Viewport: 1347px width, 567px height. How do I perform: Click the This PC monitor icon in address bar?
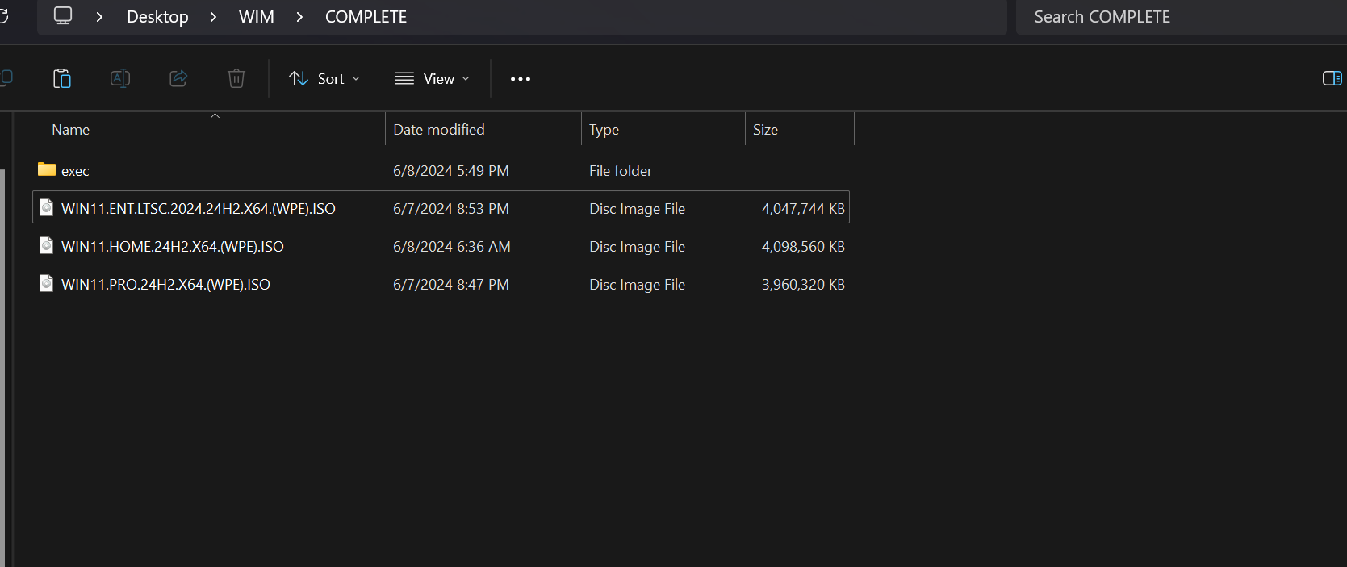63,16
